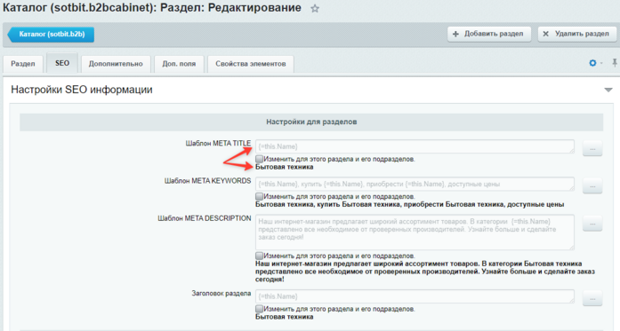
Task: Click the Настройки SEO информации heading
Action: 82,90
